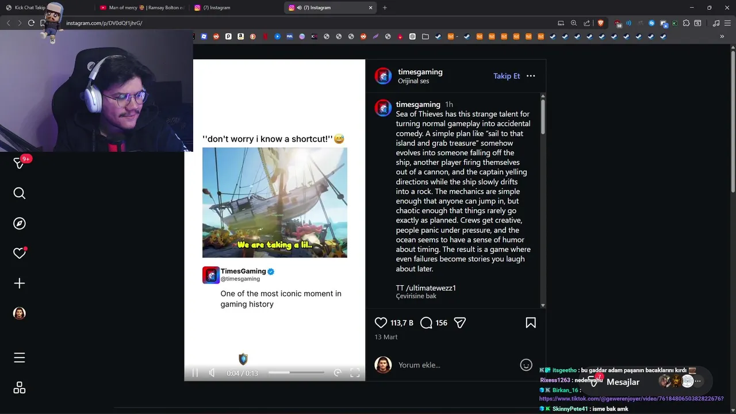The image size is (736, 414).
Task: Click the red-badged extension icon in toolbar
Action: pos(618,23)
